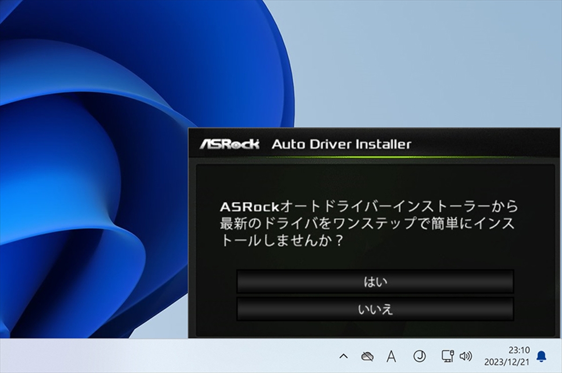Click the date 2023/12/21 in taskbar
Viewport: 562px width, 373px height.
point(513,362)
